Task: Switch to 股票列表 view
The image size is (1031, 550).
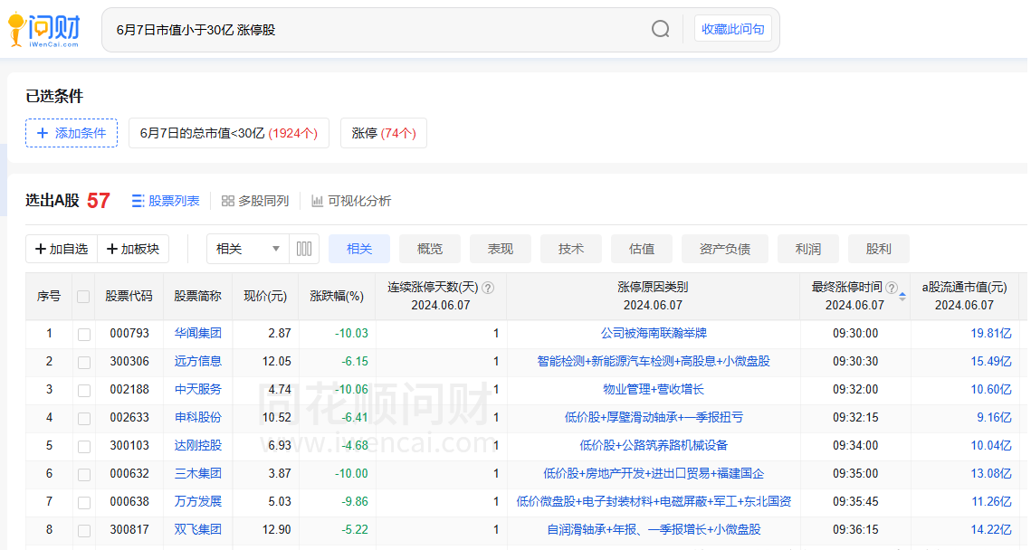Action: point(166,201)
